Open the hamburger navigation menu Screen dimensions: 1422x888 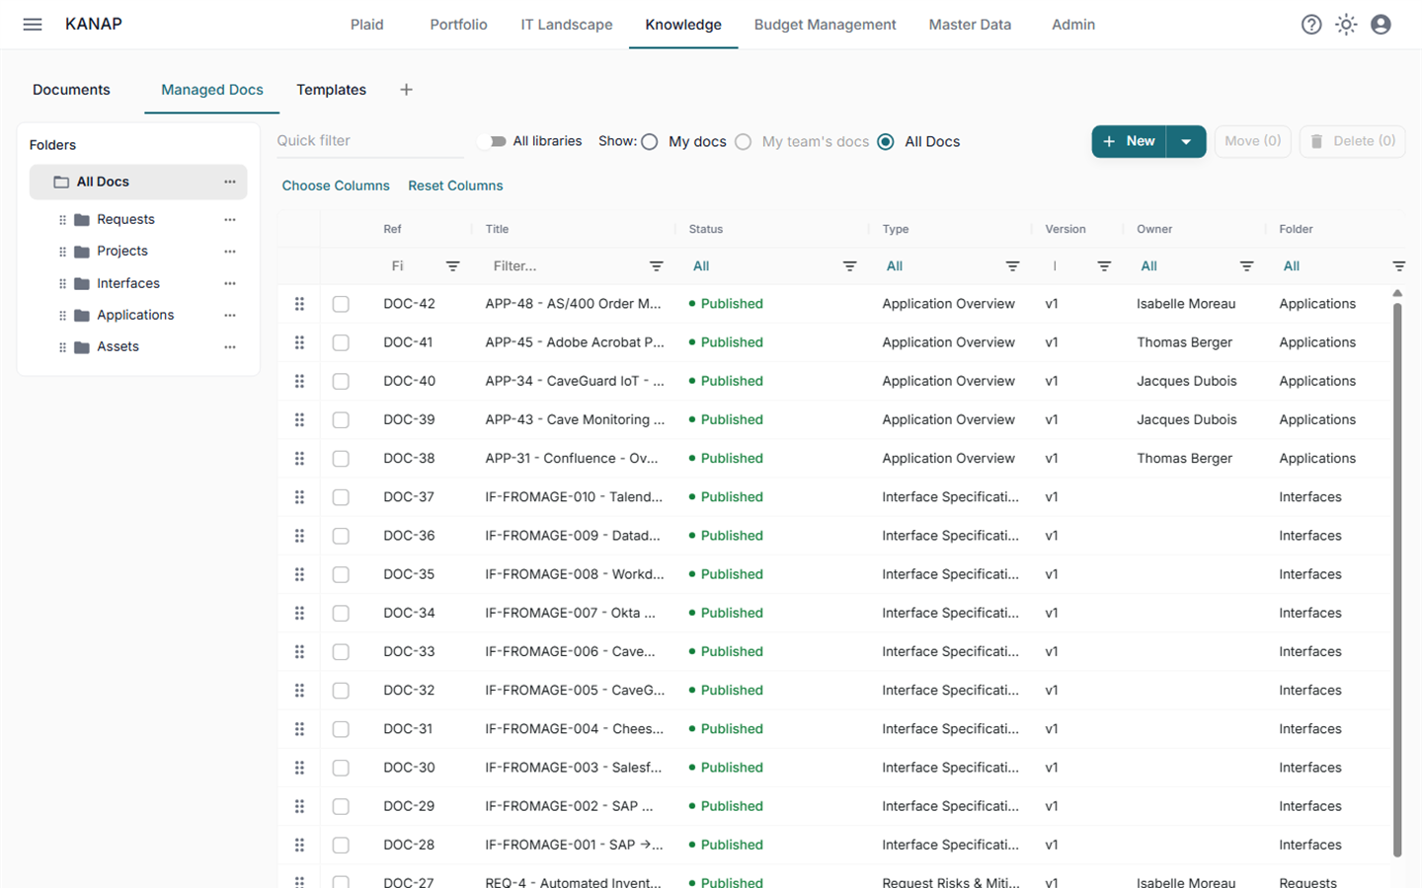tap(33, 25)
